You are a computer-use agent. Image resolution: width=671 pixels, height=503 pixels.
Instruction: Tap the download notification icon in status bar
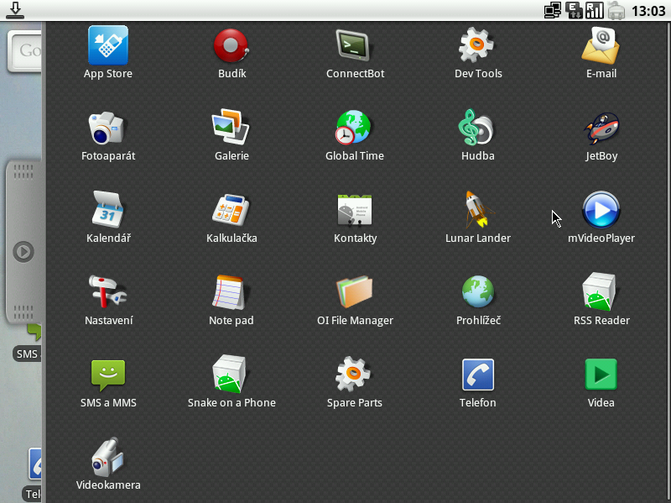(x=15, y=10)
